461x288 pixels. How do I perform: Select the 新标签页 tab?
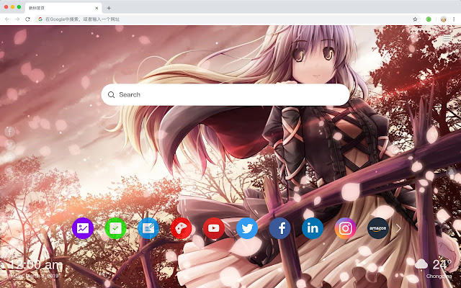(63, 8)
